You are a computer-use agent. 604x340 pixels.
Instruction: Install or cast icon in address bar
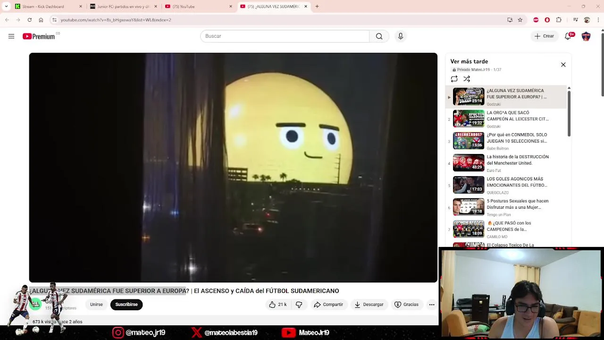pos(510,20)
